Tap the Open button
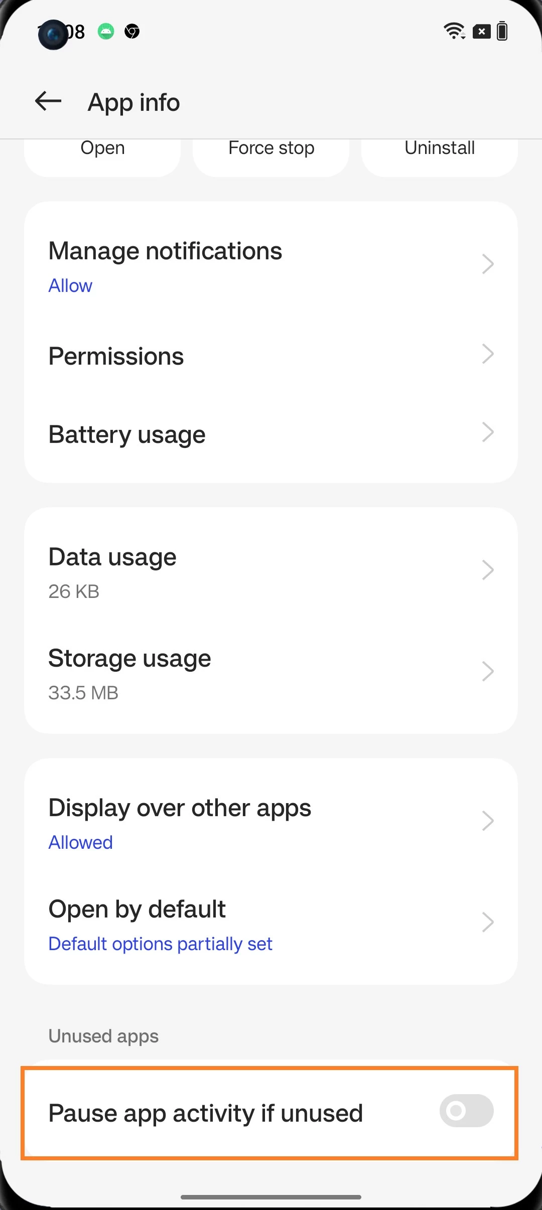 point(102,150)
